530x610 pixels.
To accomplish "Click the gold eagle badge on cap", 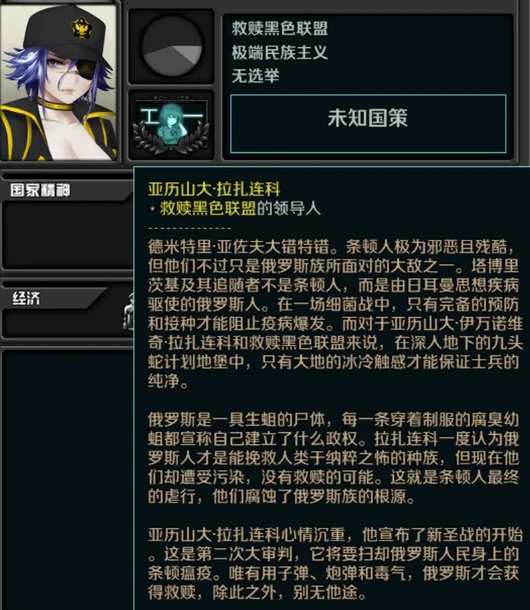I will 81,28.
